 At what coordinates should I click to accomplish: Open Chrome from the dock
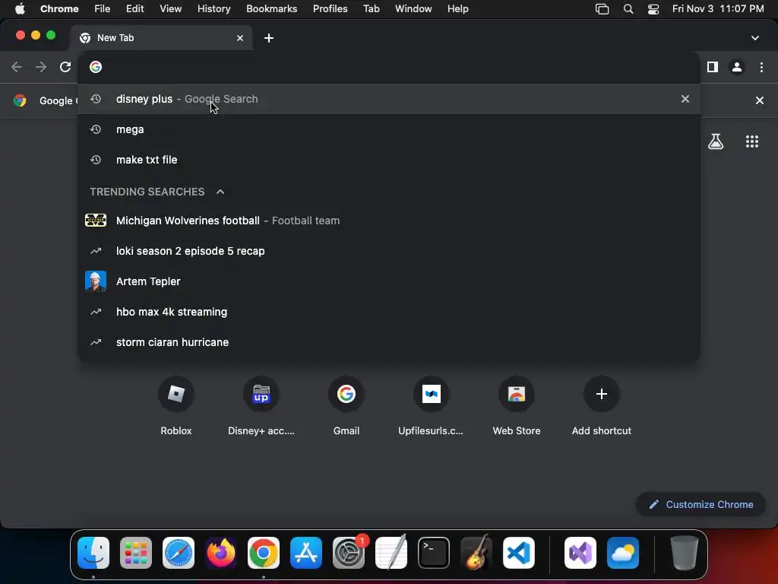tap(264, 553)
